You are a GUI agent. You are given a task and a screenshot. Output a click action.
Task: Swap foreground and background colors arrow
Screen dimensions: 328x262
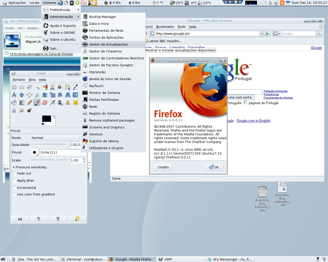coord(54,117)
